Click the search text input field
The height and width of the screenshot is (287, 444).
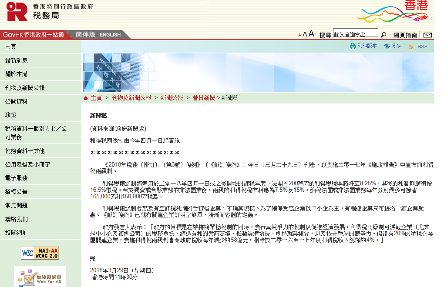(x=355, y=34)
